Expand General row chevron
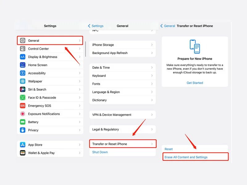Viewport: 247px width, 185px height. click(80, 41)
